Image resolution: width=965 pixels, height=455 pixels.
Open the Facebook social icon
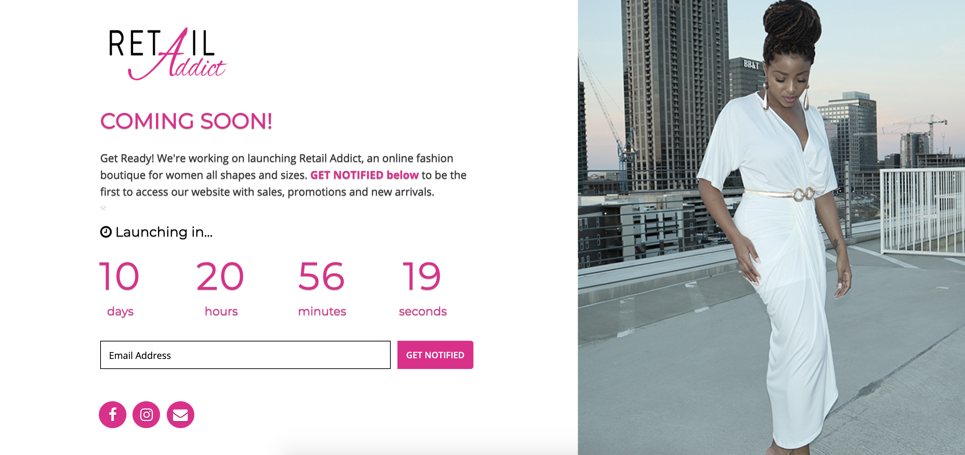point(112,415)
